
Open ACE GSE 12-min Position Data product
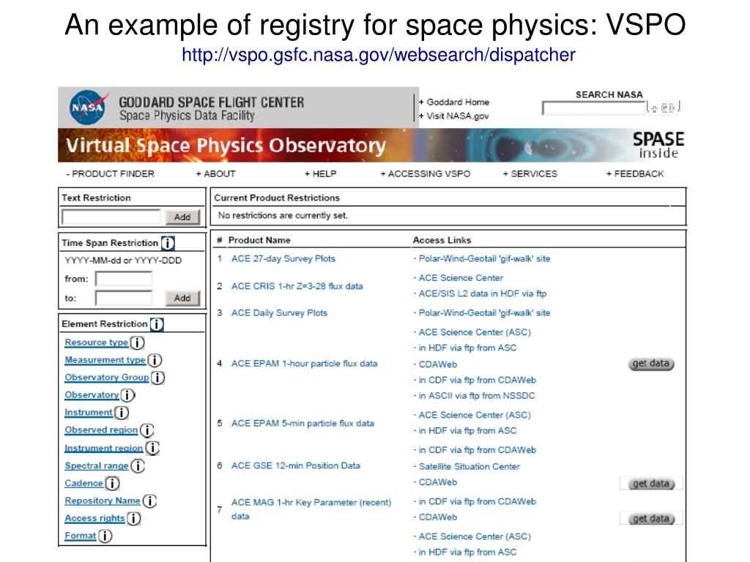pyautogui.click(x=296, y=466)
